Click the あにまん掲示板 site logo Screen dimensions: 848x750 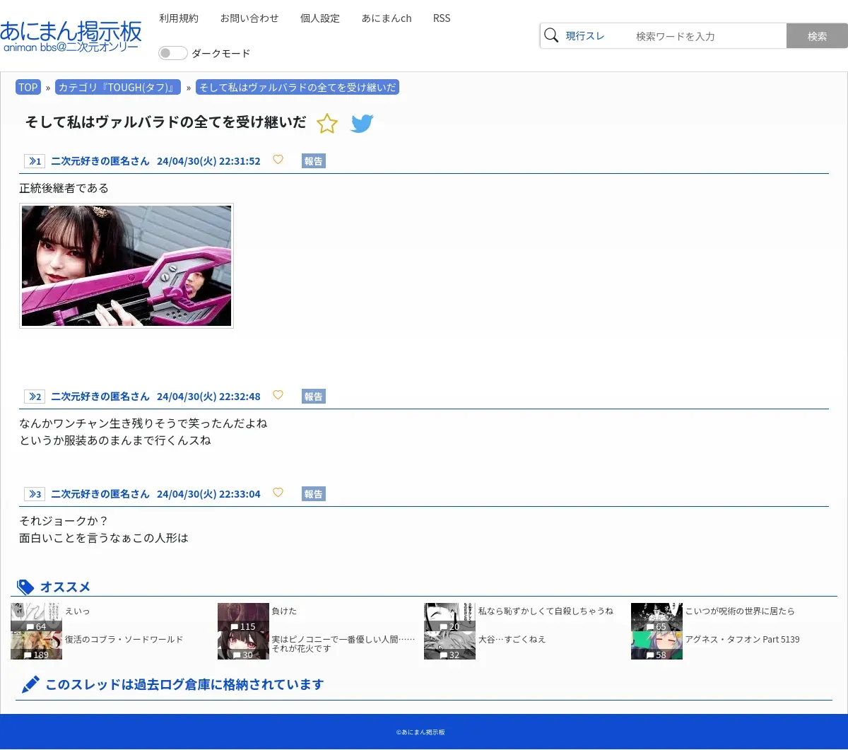(x=71, y=36)
